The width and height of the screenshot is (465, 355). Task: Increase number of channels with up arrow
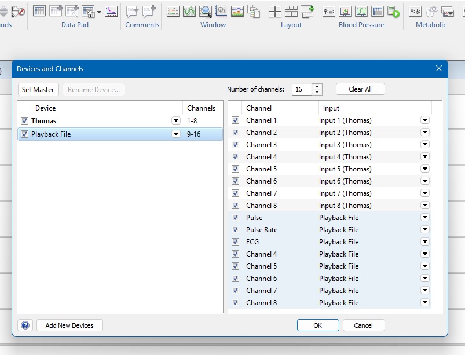(317, 87)
